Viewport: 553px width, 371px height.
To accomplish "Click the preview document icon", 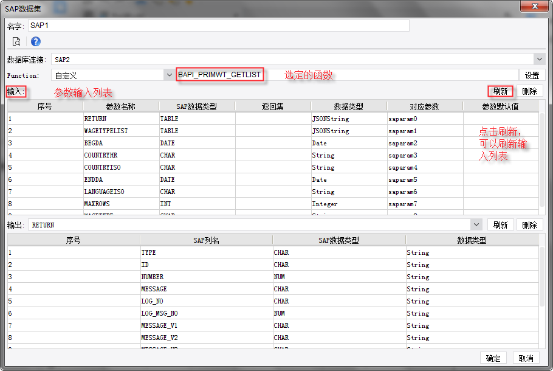I will pyautogui.click(x=16, y=41).
